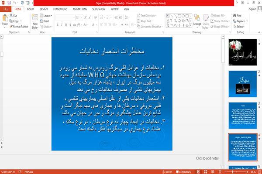Increase font size with the larger A icon

pyautogui.click(x=86, y=17)
